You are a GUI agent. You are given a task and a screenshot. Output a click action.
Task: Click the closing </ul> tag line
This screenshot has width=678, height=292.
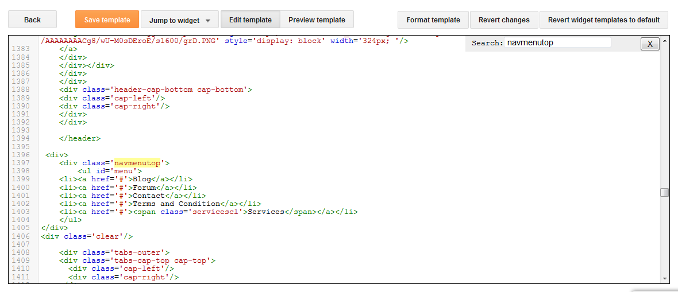pyautogui.click(x=71, y=220)
